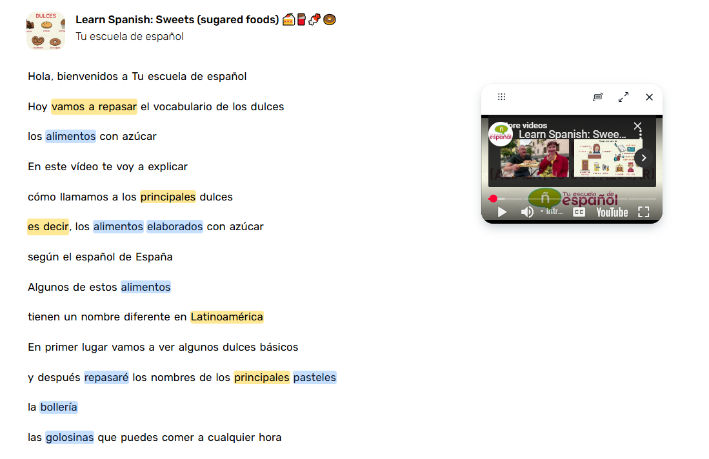This screenshot has width=709, height=459.
Task: Click the highlighted word Latinoamérica
Action: click(226, 317)
